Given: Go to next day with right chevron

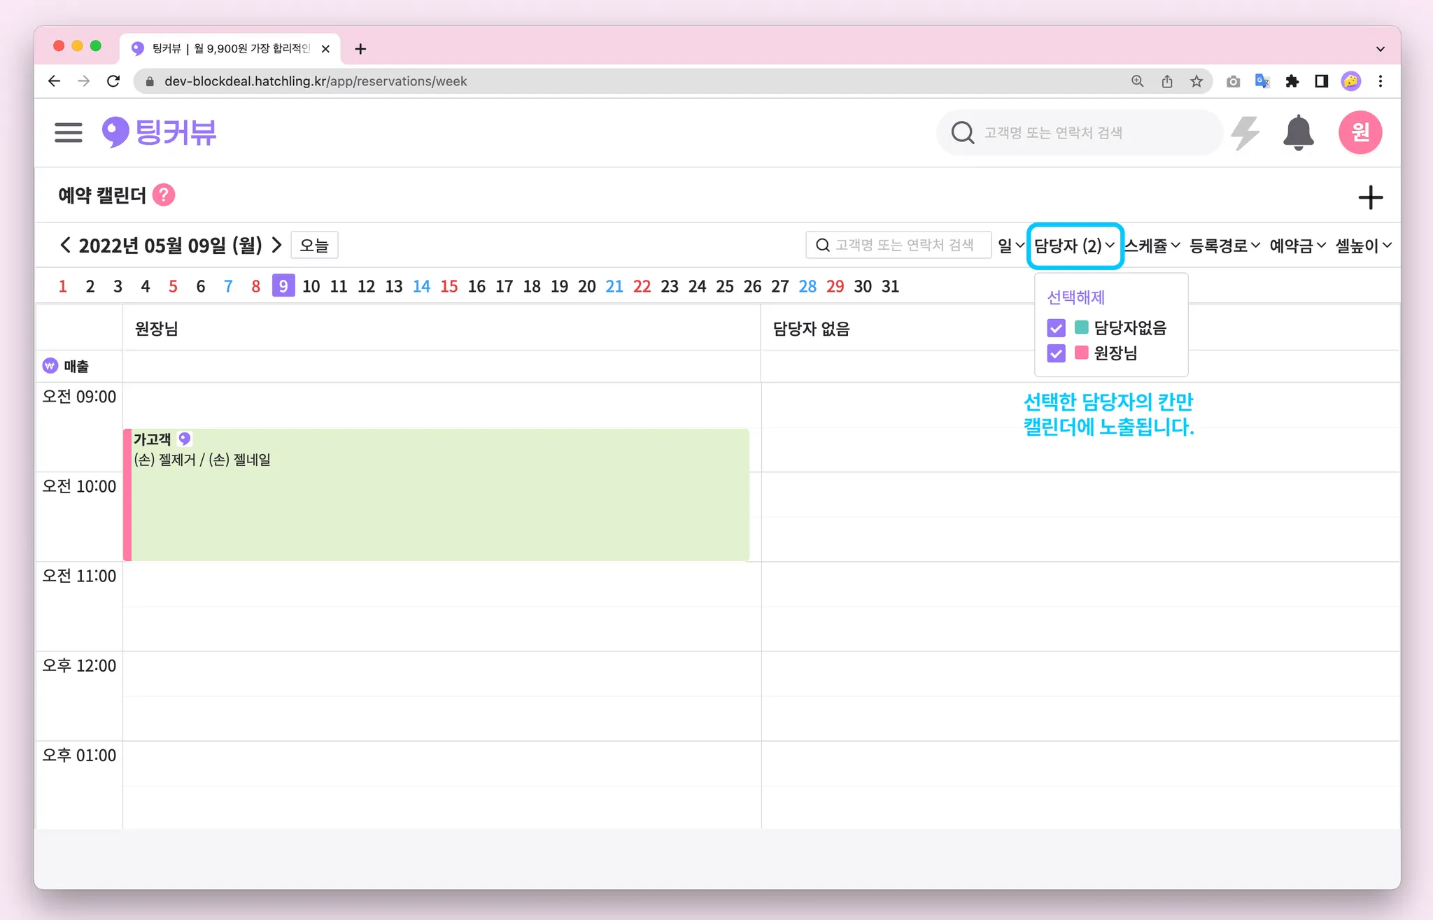Looking at the screenshot, I should (x=277, y=245).
